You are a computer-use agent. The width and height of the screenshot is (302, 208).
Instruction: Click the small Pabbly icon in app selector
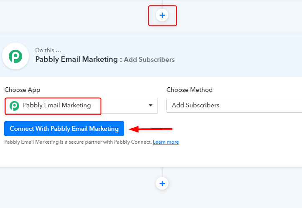15,106
